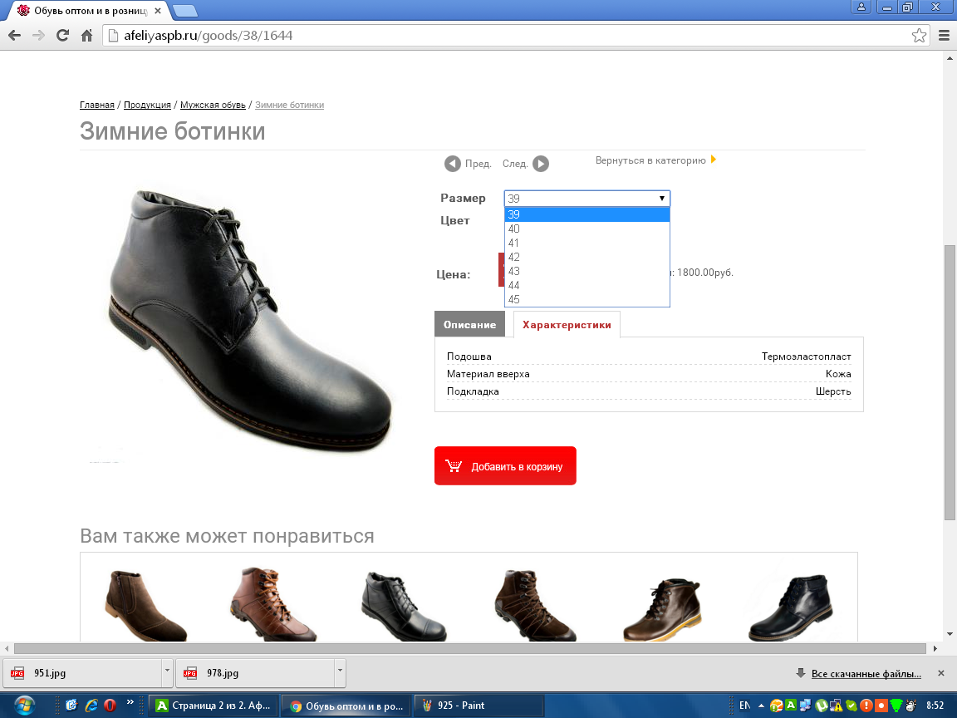Screen dimensions: 957x718
Task: Launch Internet Explorer from quick launch
Action: coord(91,706)
